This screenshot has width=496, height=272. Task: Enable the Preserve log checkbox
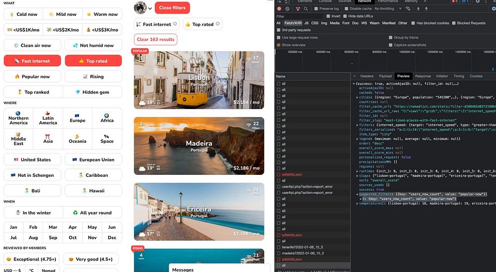[x=316, y=9]
